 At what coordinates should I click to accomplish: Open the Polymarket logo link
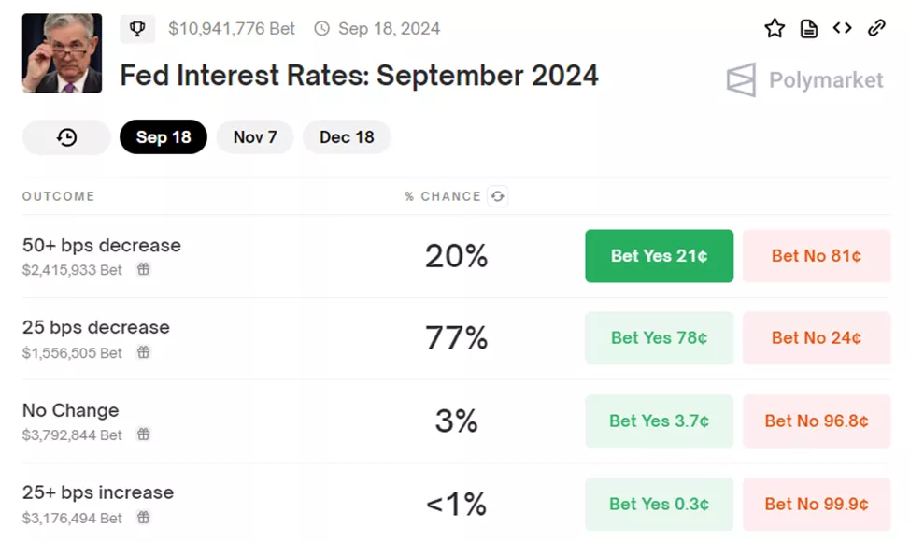tap(804, 80)
